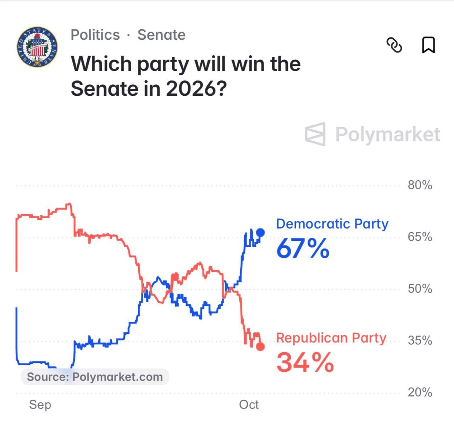
Task: Select the Republican Party label
Action: tap(331, 338)
